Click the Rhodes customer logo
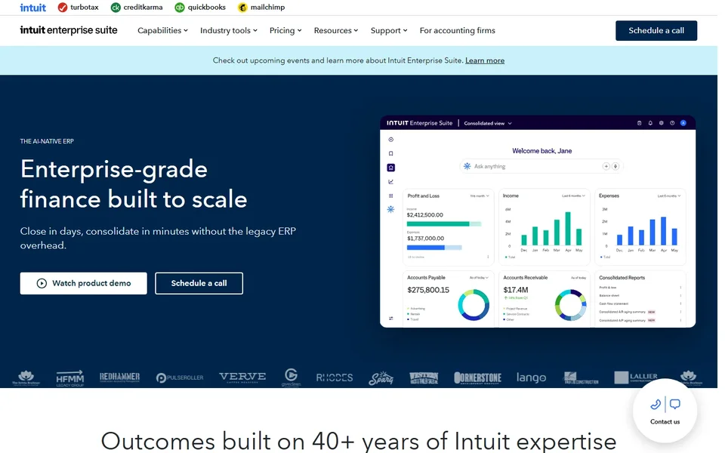Viewport: 725px width, 453px height. pyautogui.click(x=335, y=377)
